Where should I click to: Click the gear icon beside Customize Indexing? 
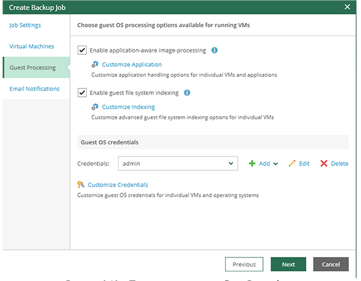94,107
